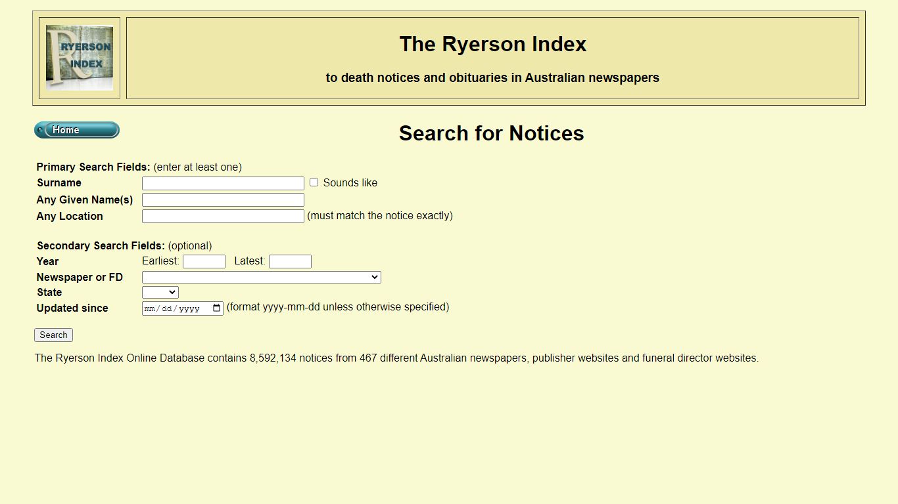
Task: Click 'The Ryerson Index' title text
Action: (492, 44)
